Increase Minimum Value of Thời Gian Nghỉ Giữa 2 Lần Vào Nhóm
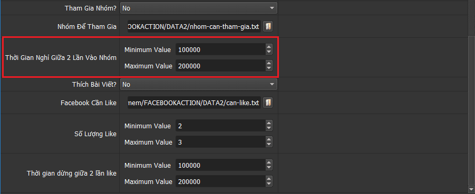 click(269, 47)
